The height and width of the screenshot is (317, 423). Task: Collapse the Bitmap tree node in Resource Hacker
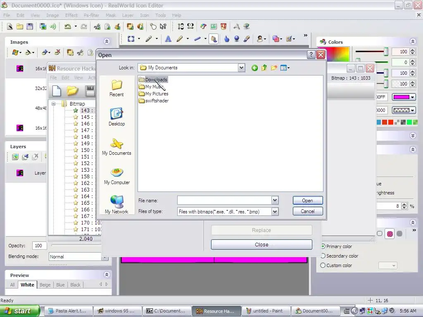tap(53, 104)
